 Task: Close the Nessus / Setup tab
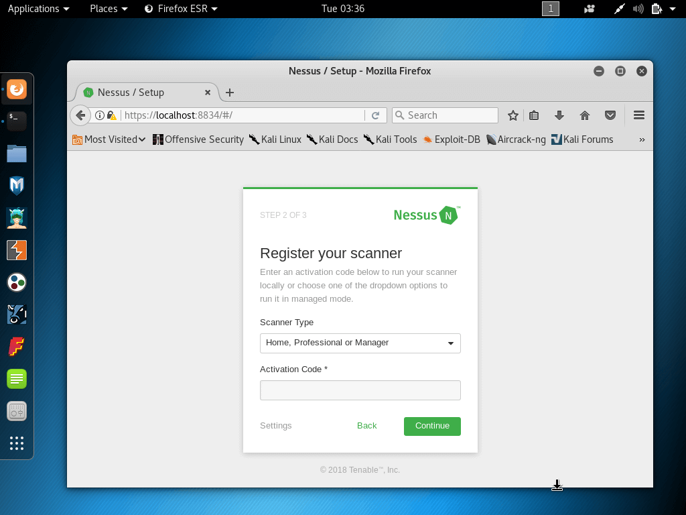(208, 93)
